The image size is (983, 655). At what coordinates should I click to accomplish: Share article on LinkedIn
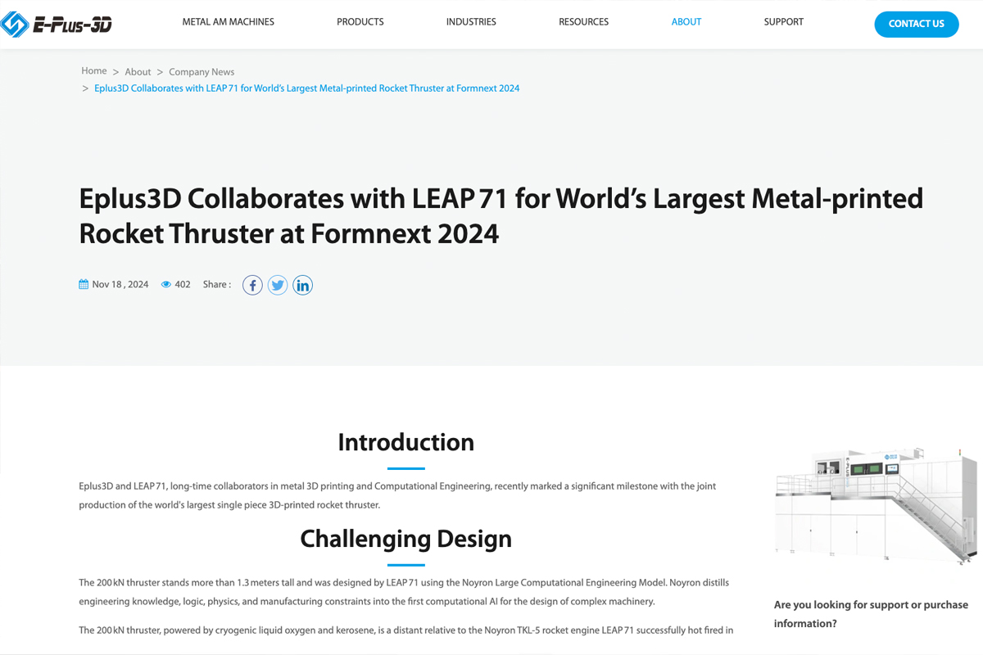pos(303,285)
